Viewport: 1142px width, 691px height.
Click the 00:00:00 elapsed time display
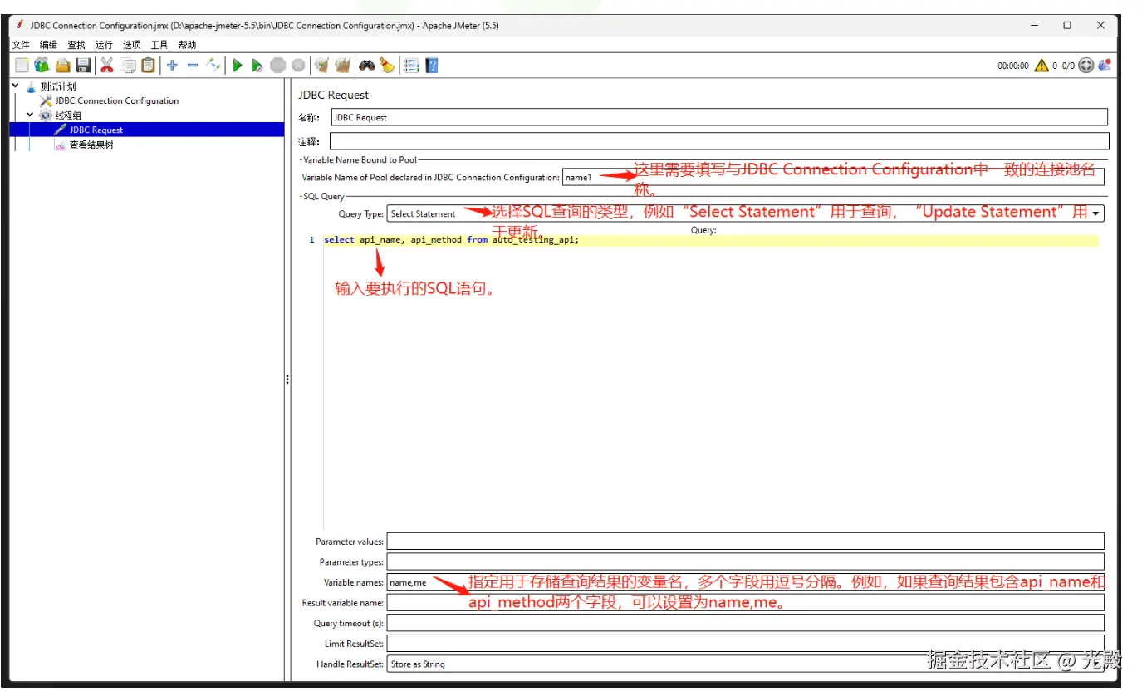click(x=1013, y=66)
